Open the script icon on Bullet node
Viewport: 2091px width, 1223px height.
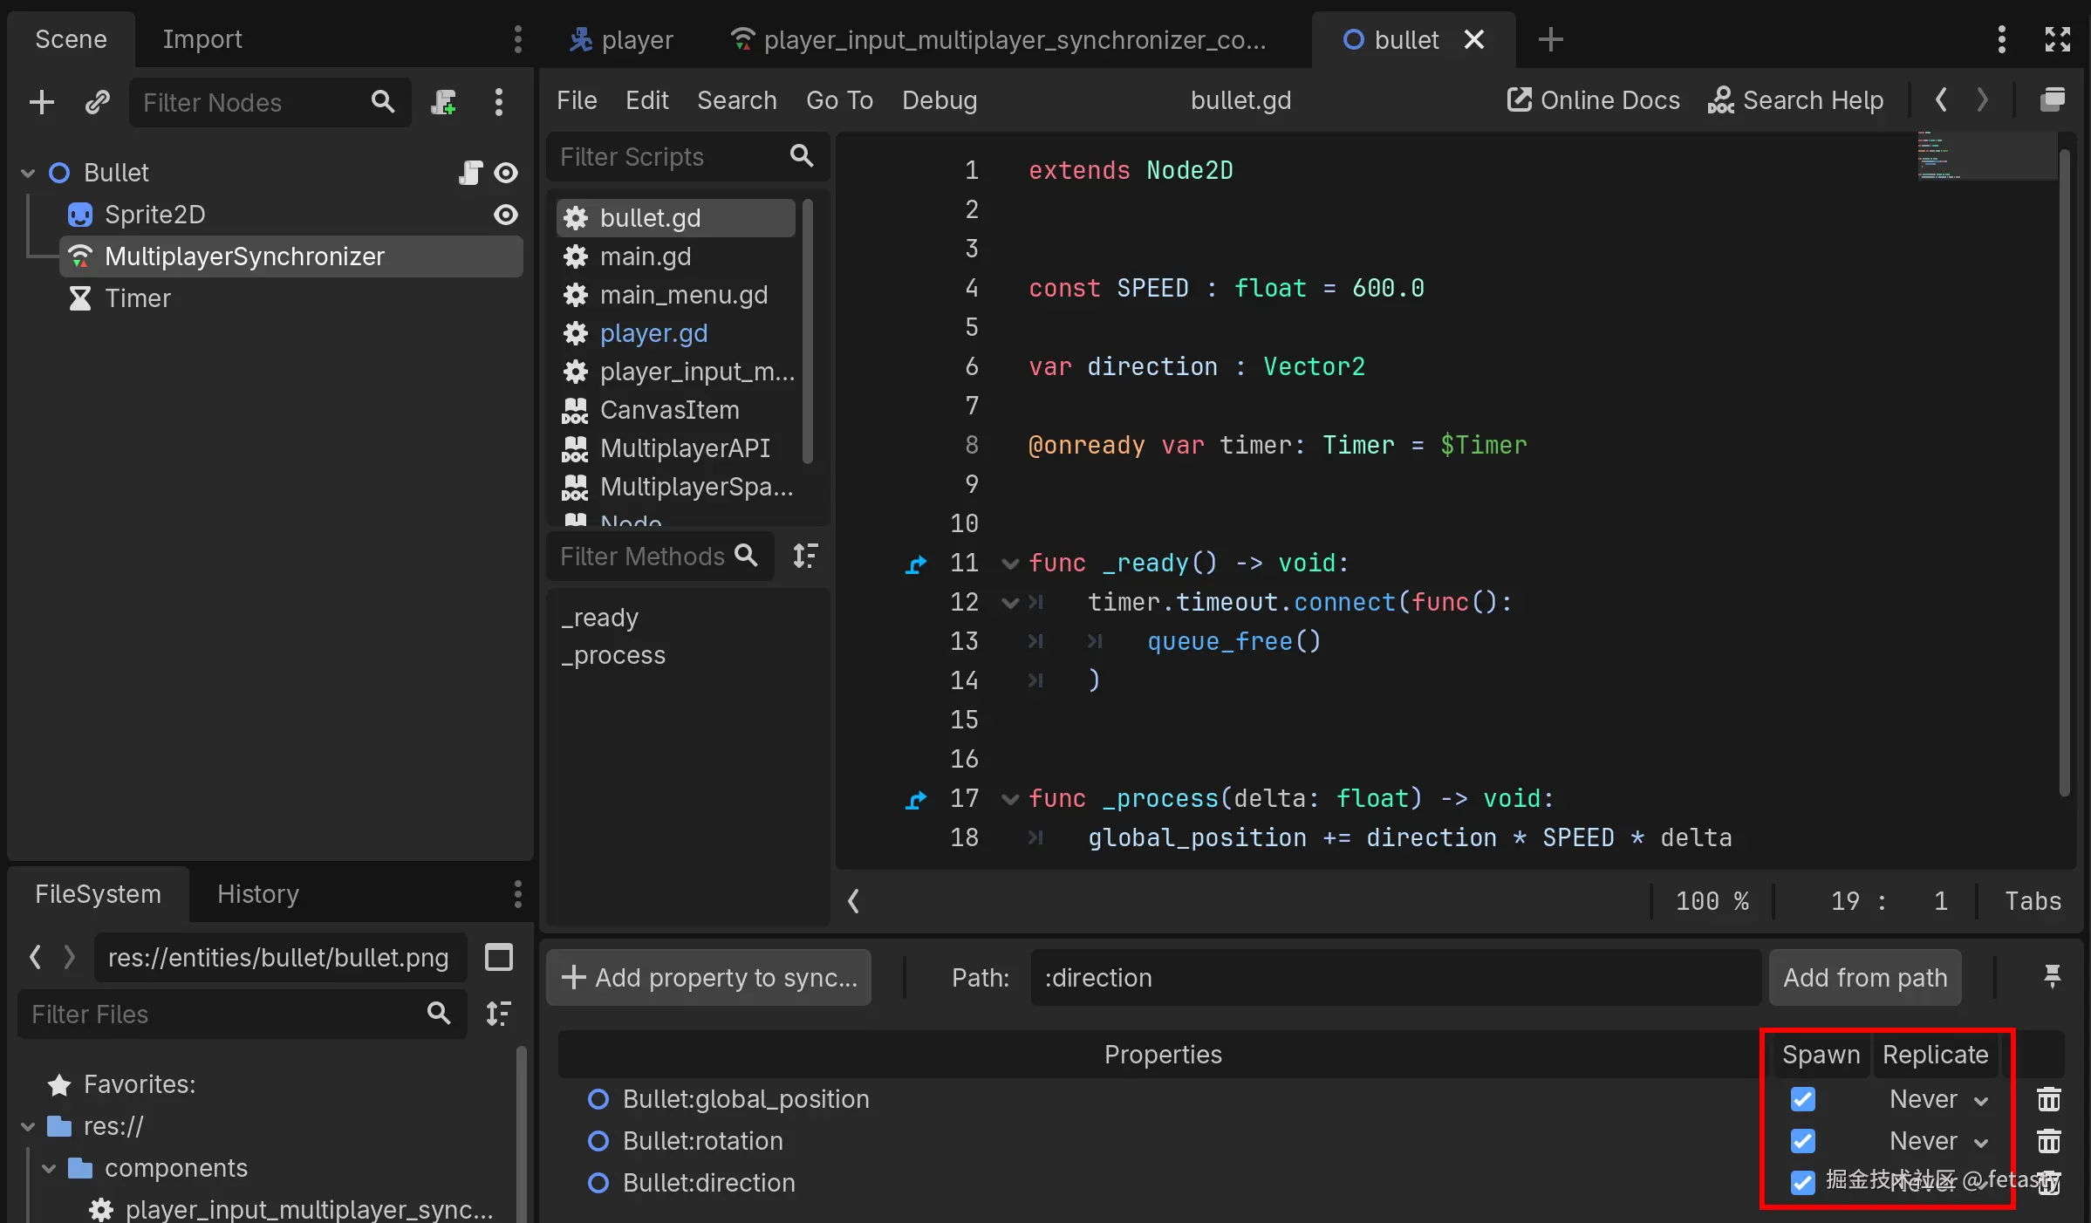pos(470,173)
